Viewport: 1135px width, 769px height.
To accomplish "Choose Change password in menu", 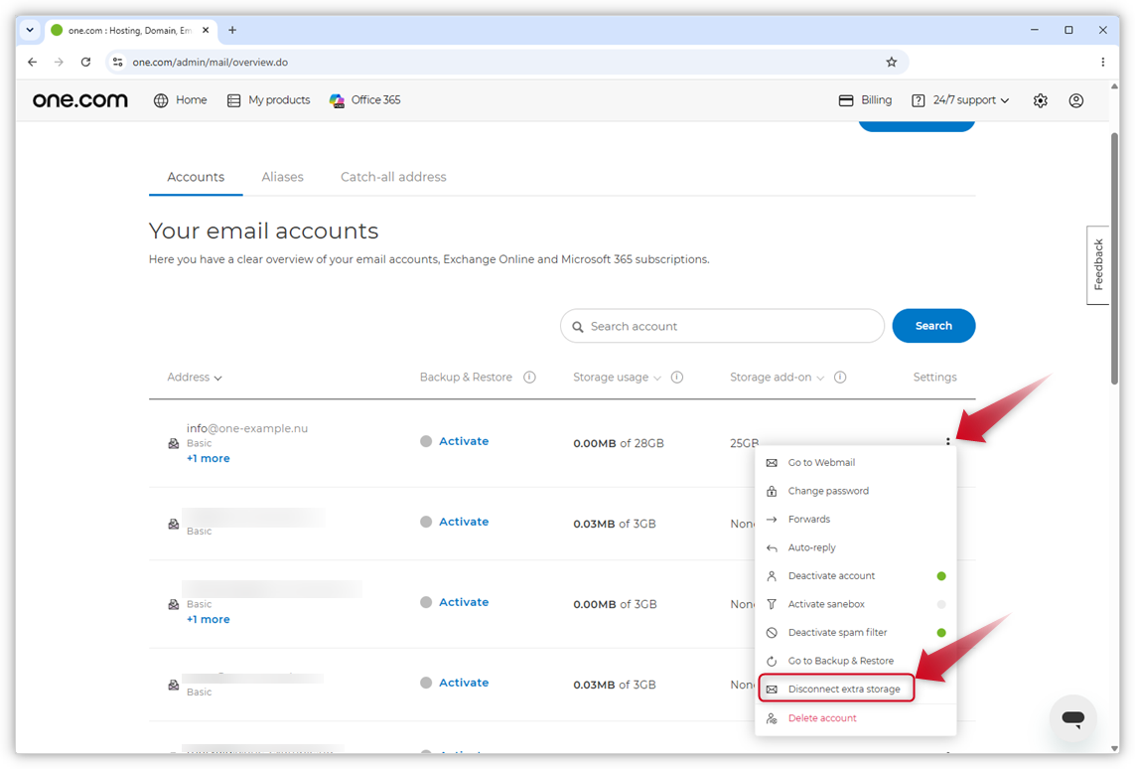I will (856, 491).
